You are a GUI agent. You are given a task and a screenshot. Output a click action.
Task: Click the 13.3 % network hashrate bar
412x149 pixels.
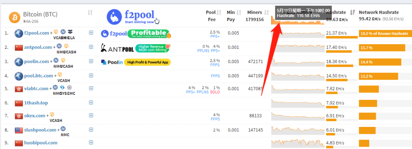(378, 76)
